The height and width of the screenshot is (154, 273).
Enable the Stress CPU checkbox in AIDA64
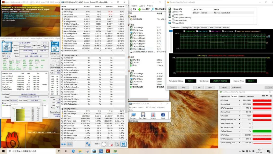[173, 9]
